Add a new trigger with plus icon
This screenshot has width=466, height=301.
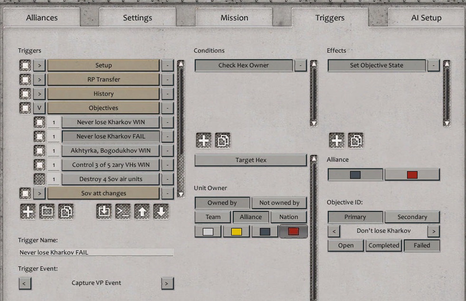point(28,211)
